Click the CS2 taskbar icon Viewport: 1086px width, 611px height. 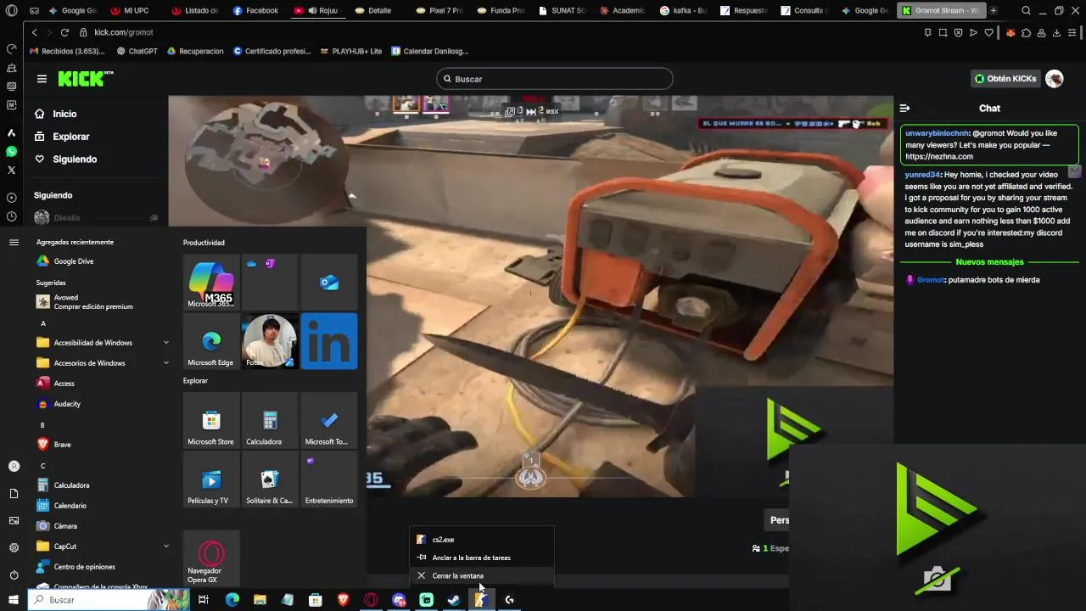(481, 600)
